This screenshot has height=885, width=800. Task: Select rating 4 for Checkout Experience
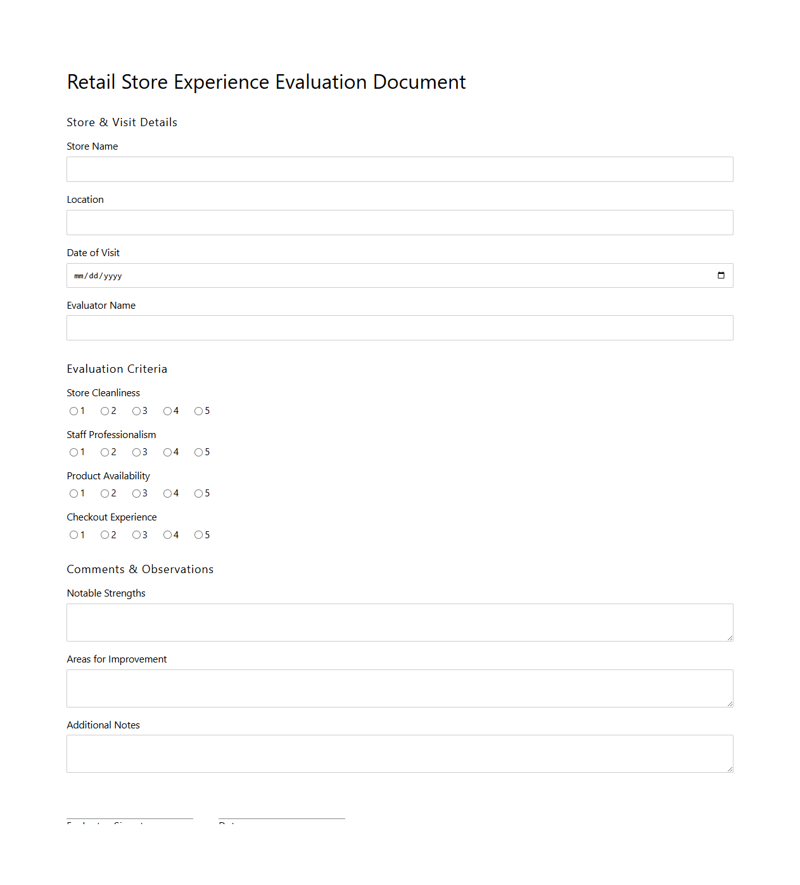[x=167, y=534]
